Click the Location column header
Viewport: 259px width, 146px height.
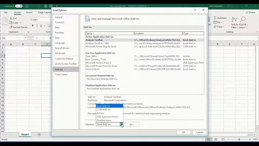158,33
